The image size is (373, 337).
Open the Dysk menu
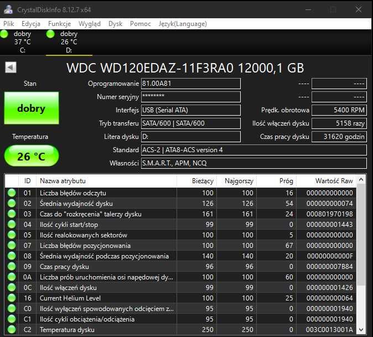pyautogui.click(x=115, y=24)
